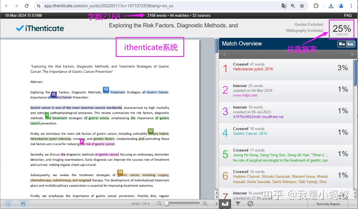Click the Bibliography Excluded label
The height and width of the screenshot is (209, 358).
point(304,30)
